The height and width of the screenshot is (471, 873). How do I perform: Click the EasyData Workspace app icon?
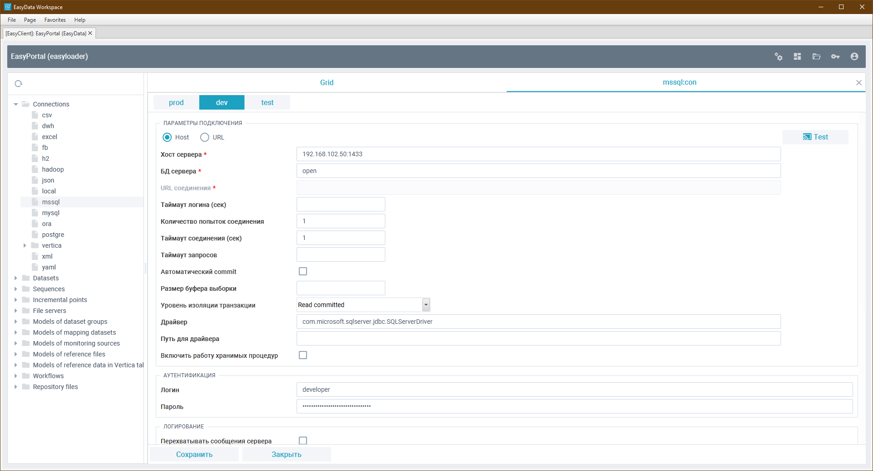[7, 7]
